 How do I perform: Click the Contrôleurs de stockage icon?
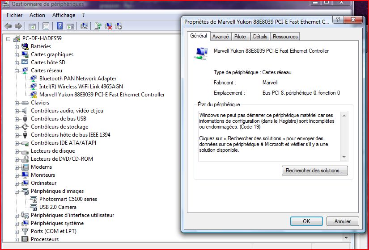[x=25, y=127]
